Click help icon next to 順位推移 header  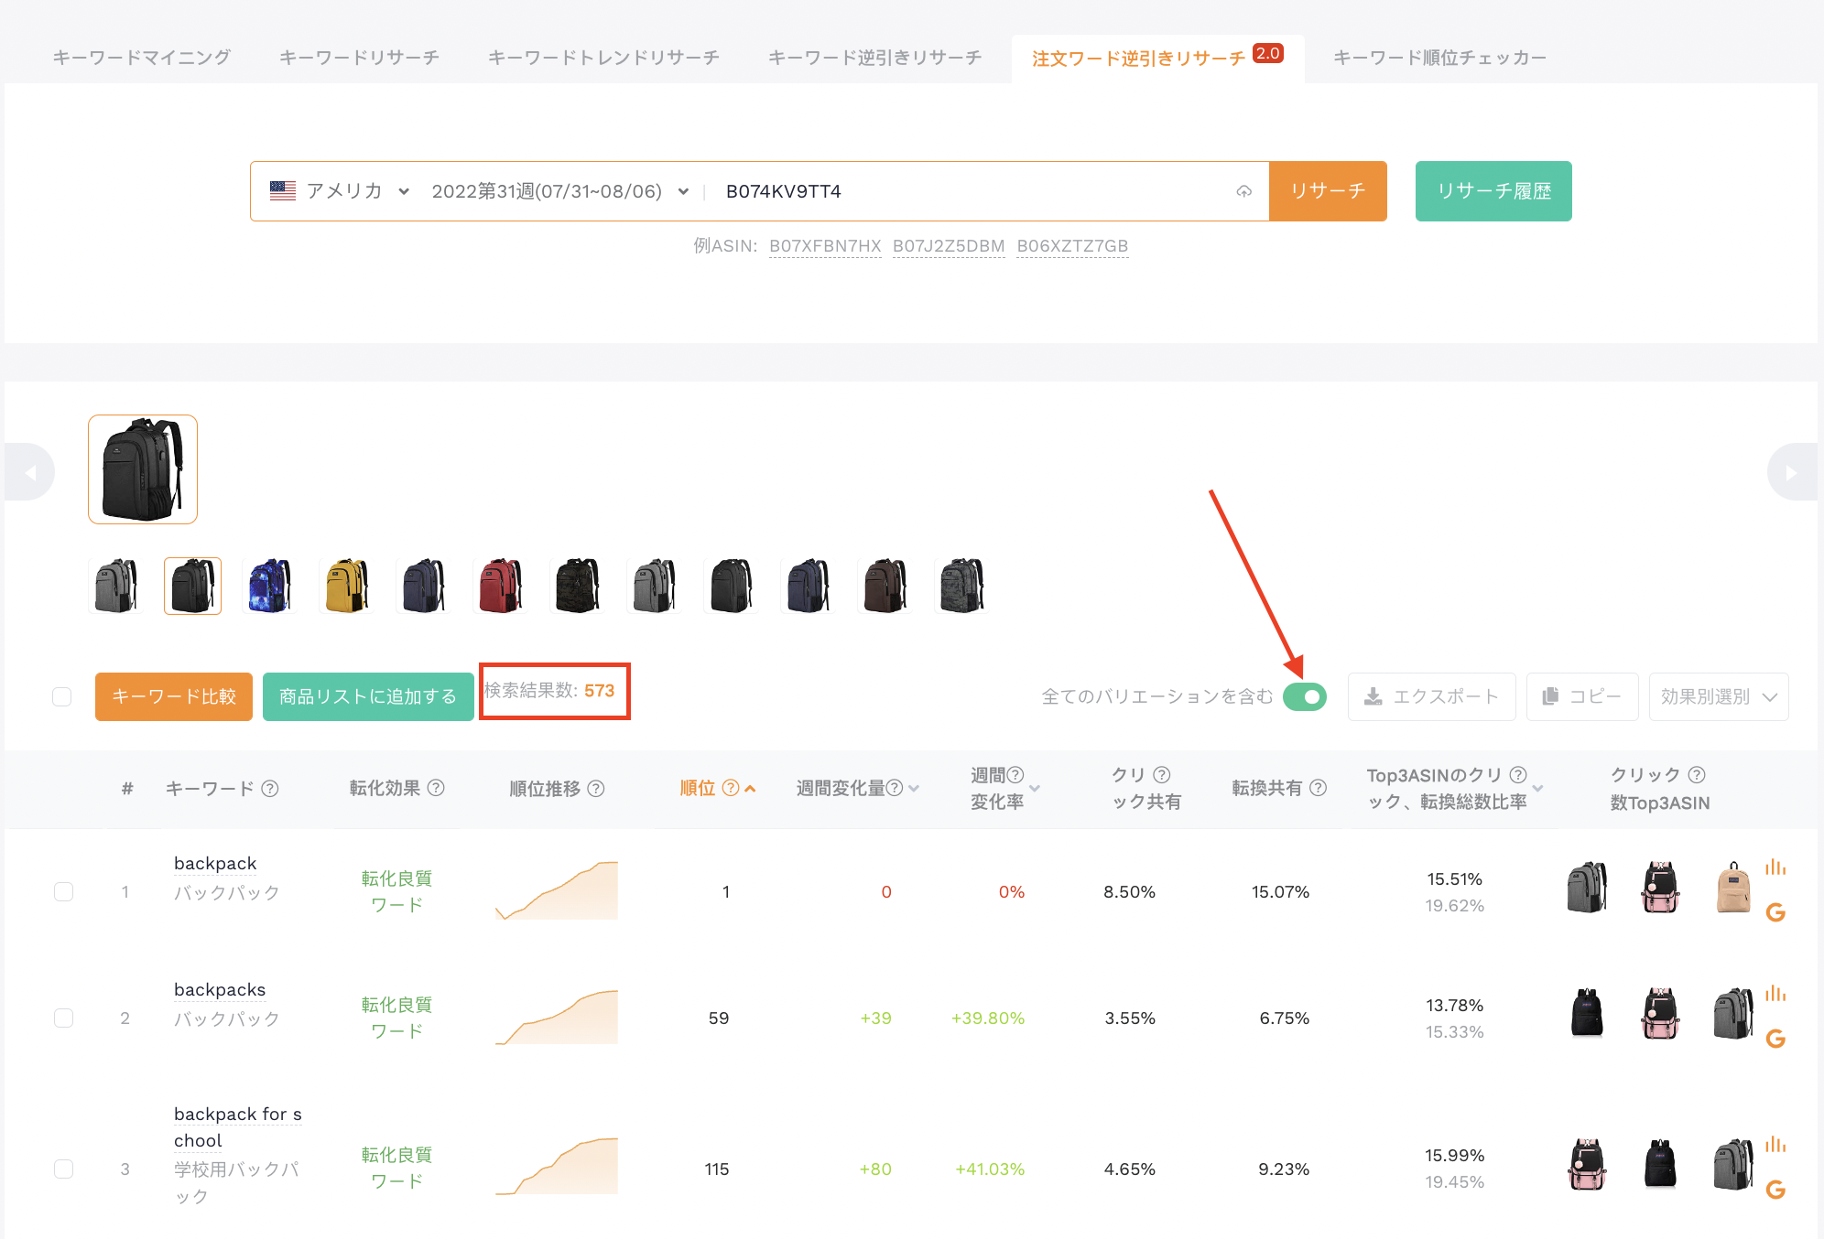point(596,788)
